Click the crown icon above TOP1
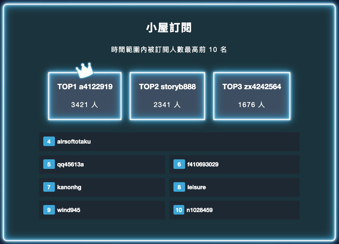 tap(84, 70)
